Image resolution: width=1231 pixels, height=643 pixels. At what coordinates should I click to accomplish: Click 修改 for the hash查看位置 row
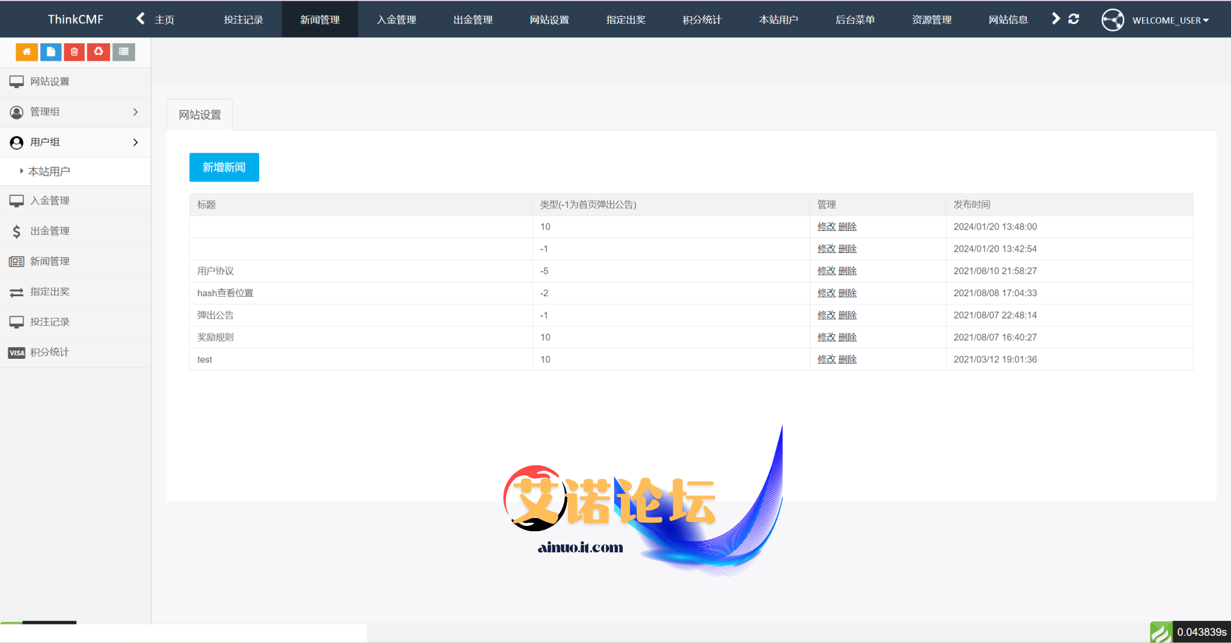tap(826, 293)
